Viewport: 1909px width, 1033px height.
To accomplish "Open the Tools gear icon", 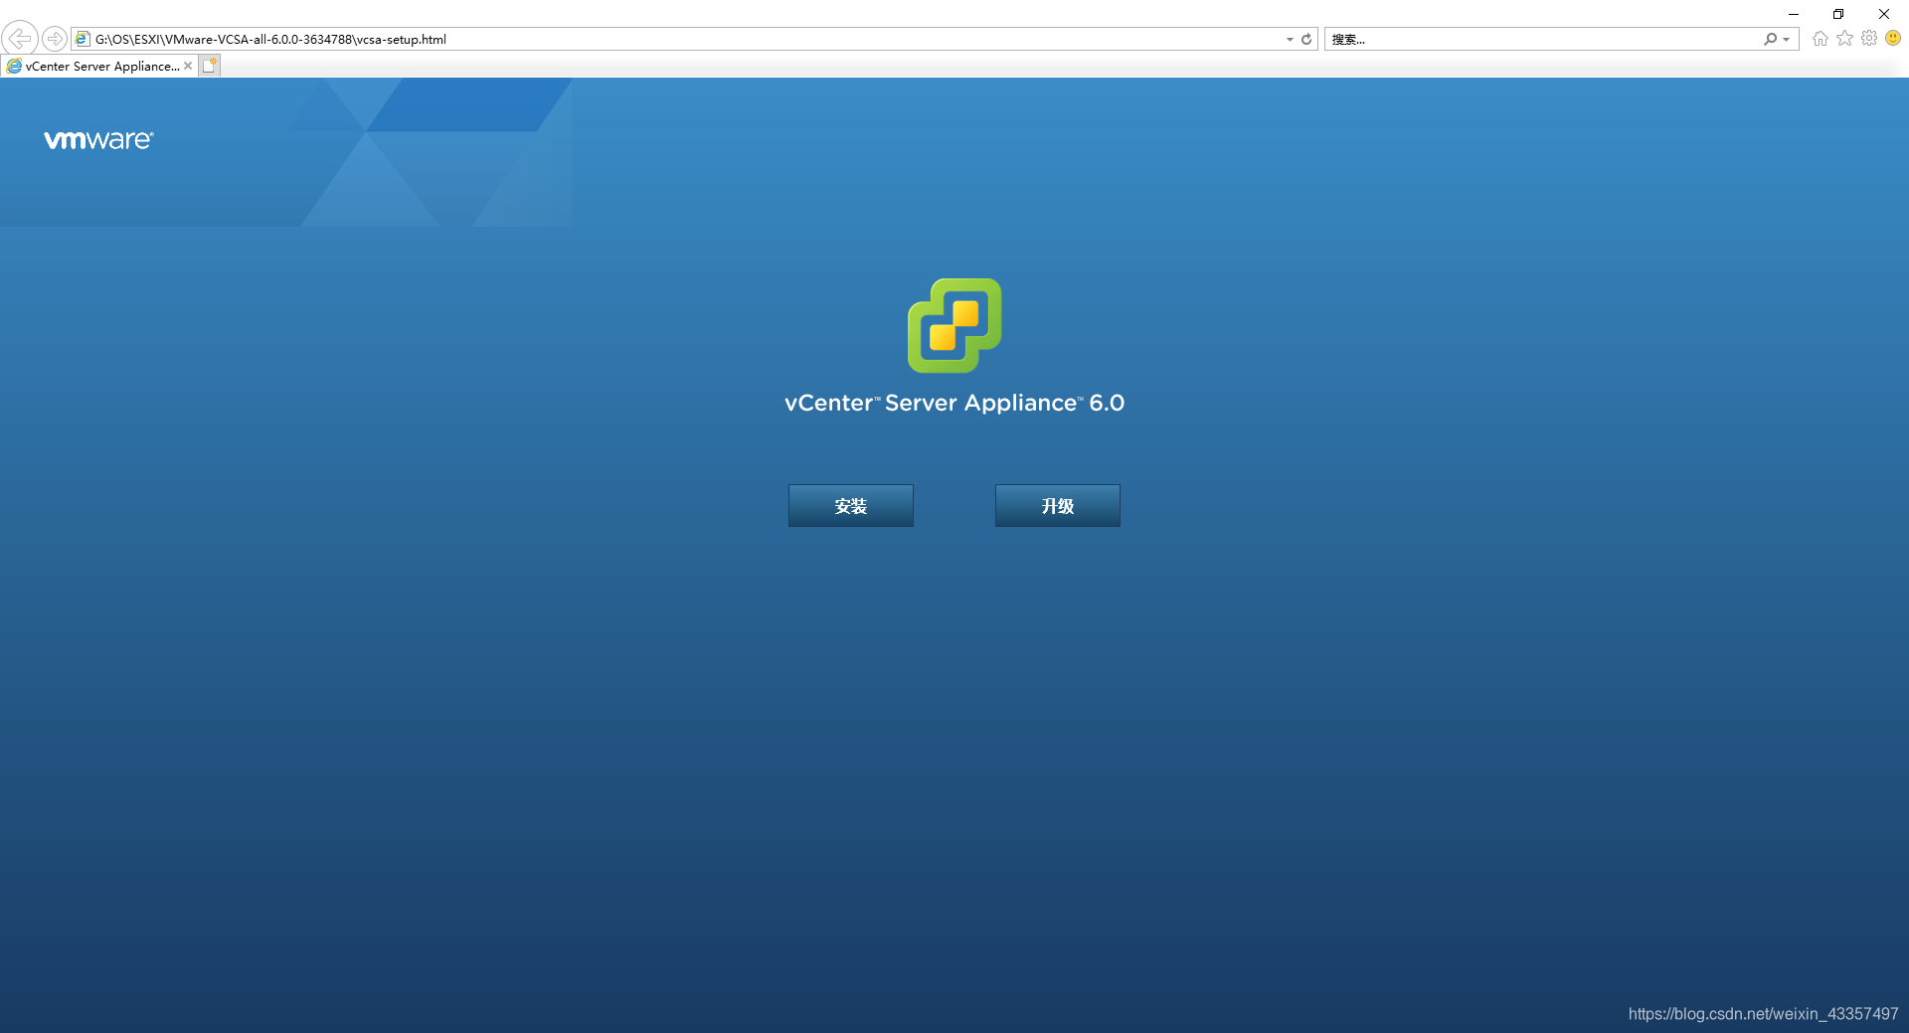I will pyautogui.click(x=1869, y=38).
